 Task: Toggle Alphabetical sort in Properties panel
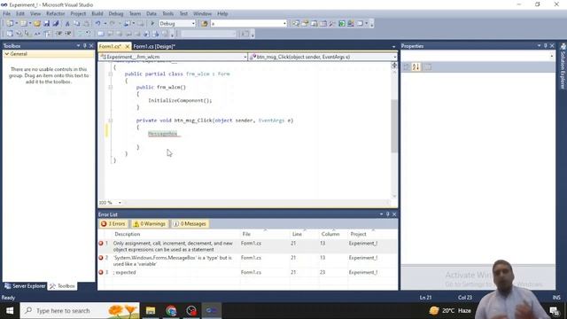(x=416, y=67)
